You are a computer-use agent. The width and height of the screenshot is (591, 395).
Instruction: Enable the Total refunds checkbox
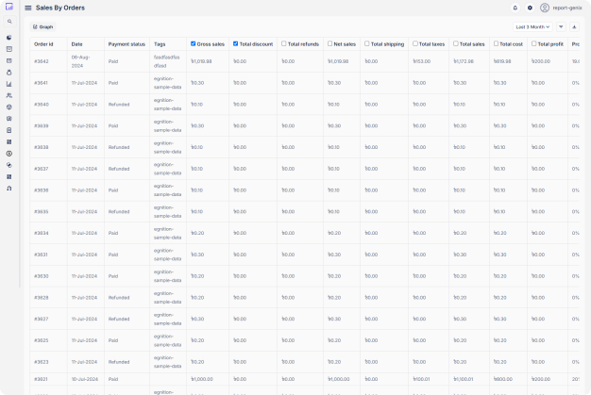click(284, 43)
